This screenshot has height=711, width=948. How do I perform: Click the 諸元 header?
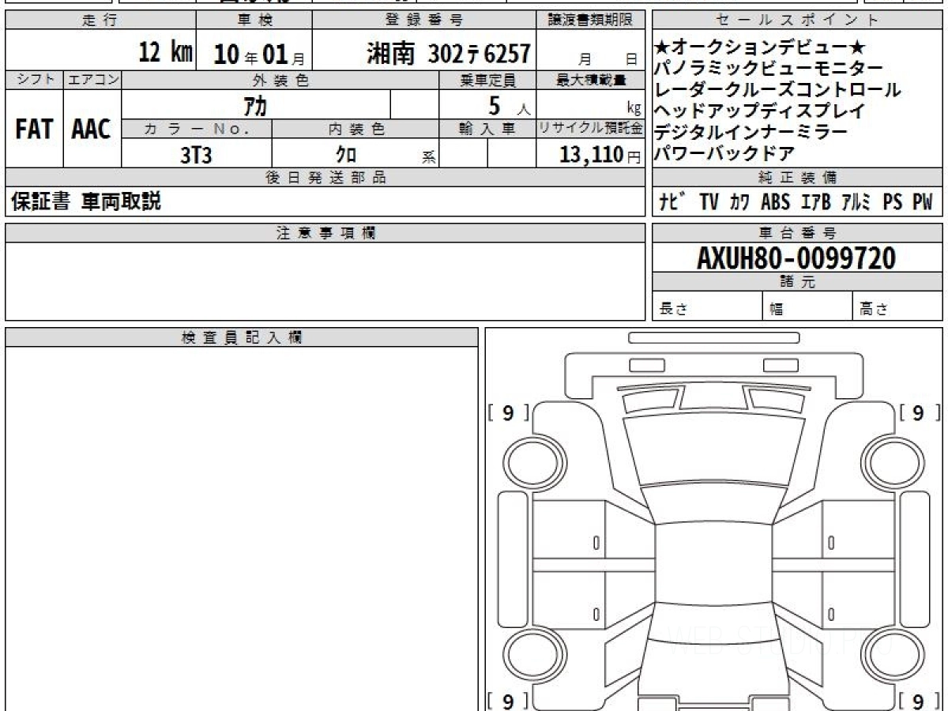click(797, 282)
